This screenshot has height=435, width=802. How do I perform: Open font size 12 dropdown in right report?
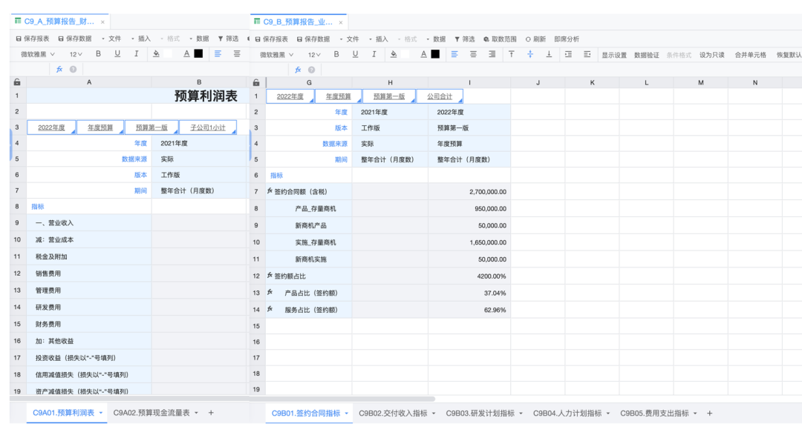(314, 55)
